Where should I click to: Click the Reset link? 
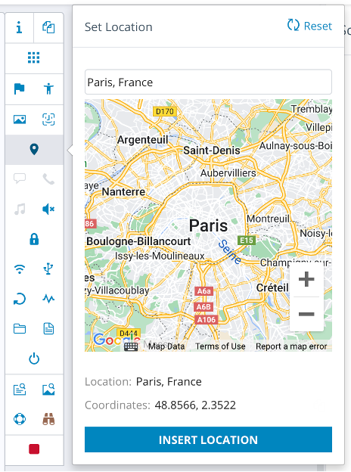[x=309, y=26]
